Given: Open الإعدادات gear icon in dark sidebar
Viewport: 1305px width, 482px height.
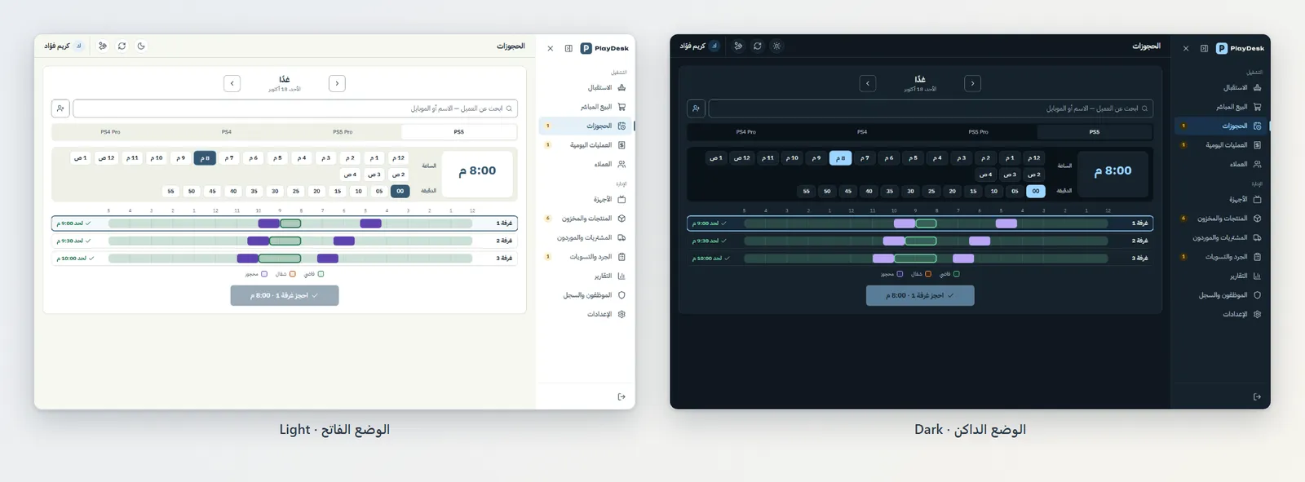Looking at the screenshot, I should coord(1257,314).
